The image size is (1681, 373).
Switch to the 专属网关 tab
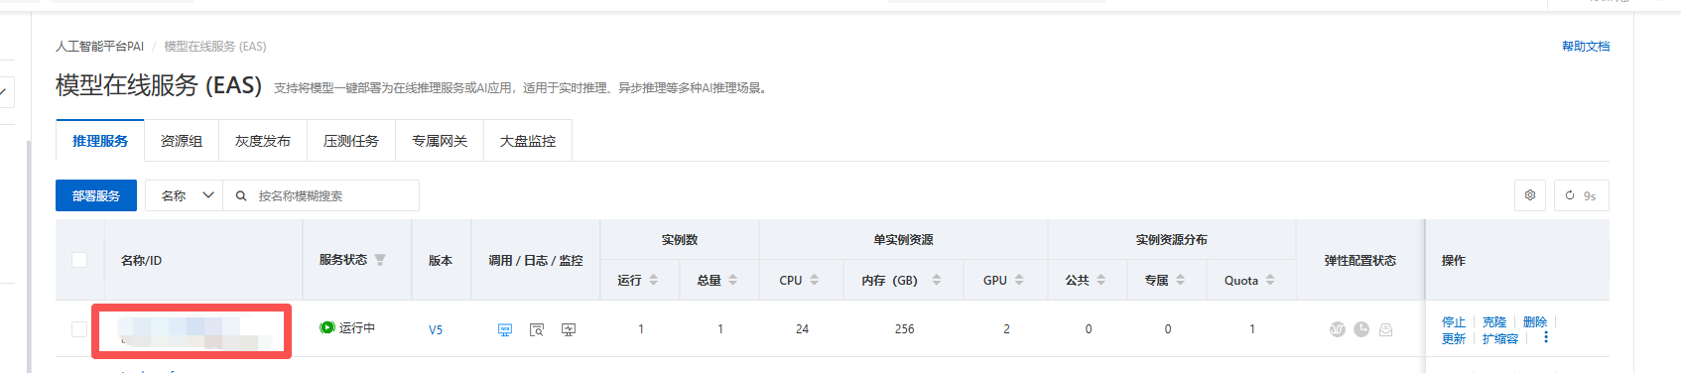pyautogui.click(x=440, y=141)
